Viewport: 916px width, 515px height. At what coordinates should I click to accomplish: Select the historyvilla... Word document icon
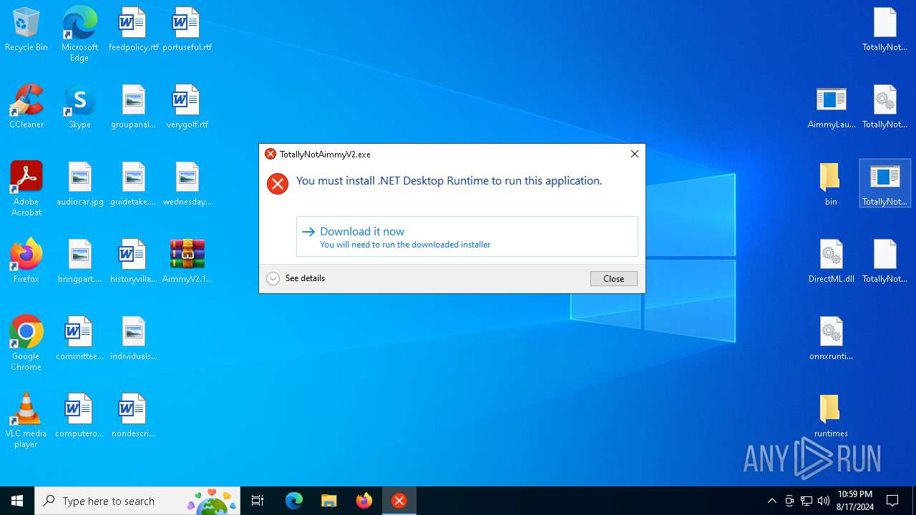[133, 262]
